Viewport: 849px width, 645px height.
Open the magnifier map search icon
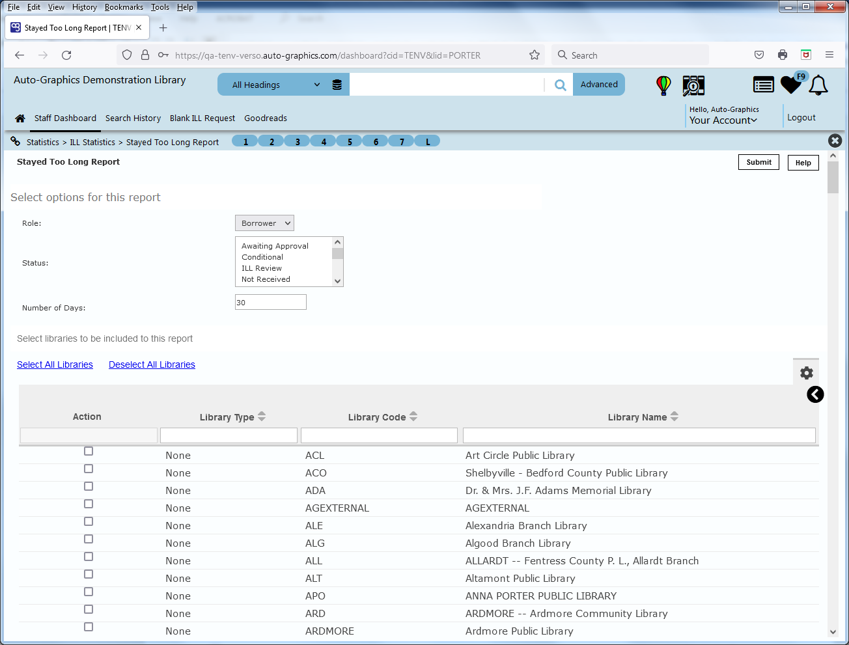point(694,85)
